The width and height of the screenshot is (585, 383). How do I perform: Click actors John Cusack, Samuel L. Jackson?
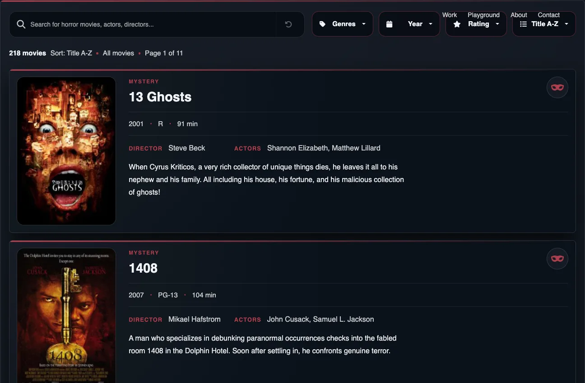coord(320,319)
